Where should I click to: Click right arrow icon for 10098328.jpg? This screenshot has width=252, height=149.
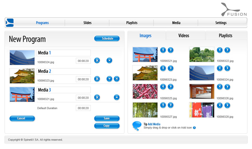tap(227, 105)
